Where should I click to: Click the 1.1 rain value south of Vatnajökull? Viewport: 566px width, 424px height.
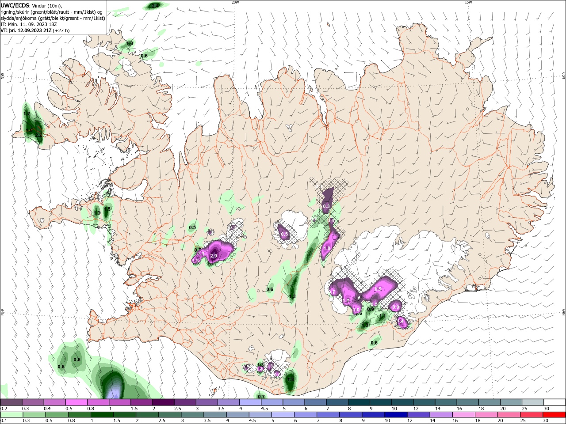click(x=382, y=316)
